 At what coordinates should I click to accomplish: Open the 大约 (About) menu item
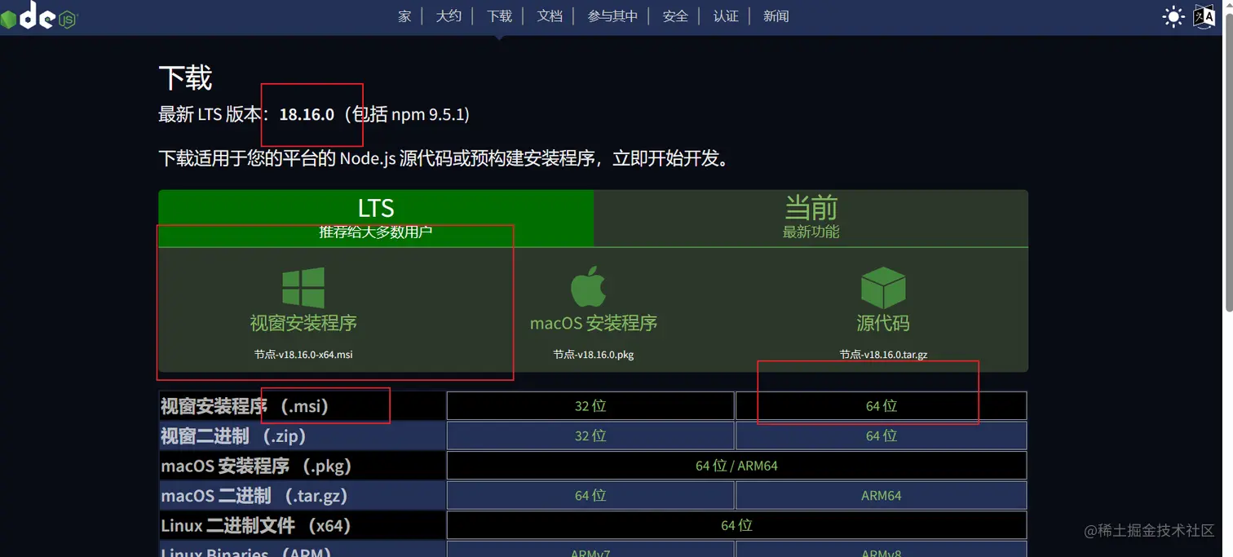(x=449, y=16)
